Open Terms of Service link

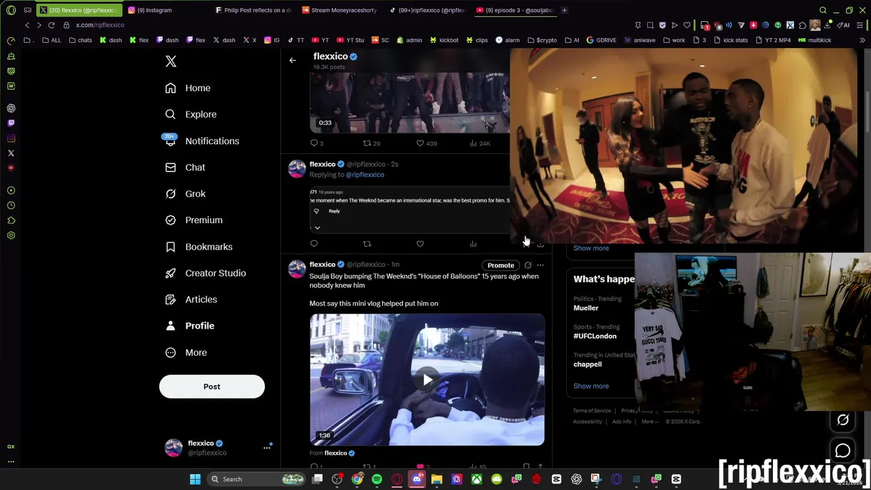point(592,411)
